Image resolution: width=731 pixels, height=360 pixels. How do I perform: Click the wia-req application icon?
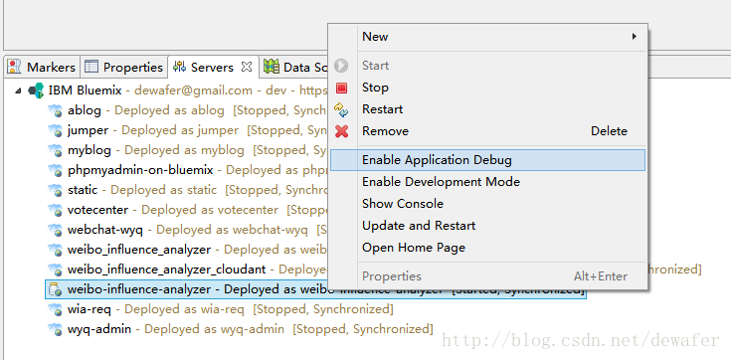[x=55, y=309]
